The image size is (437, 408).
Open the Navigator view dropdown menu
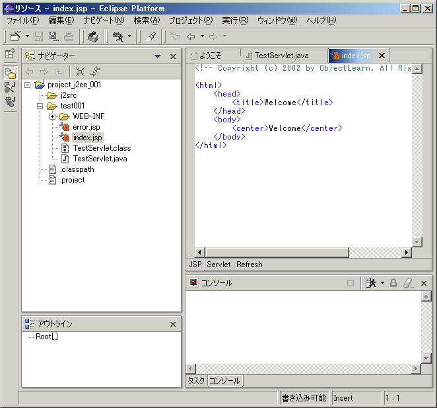point(158,57)
